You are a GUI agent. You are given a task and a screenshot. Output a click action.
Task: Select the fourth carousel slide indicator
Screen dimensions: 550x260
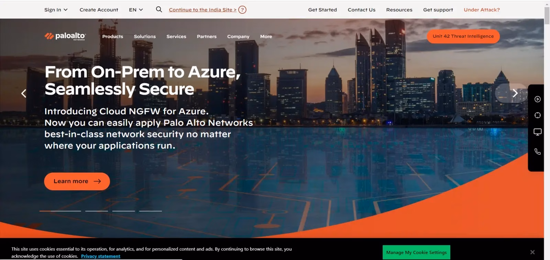150,211
